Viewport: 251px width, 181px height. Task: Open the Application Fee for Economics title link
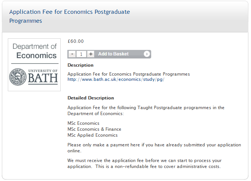(70, 16)
